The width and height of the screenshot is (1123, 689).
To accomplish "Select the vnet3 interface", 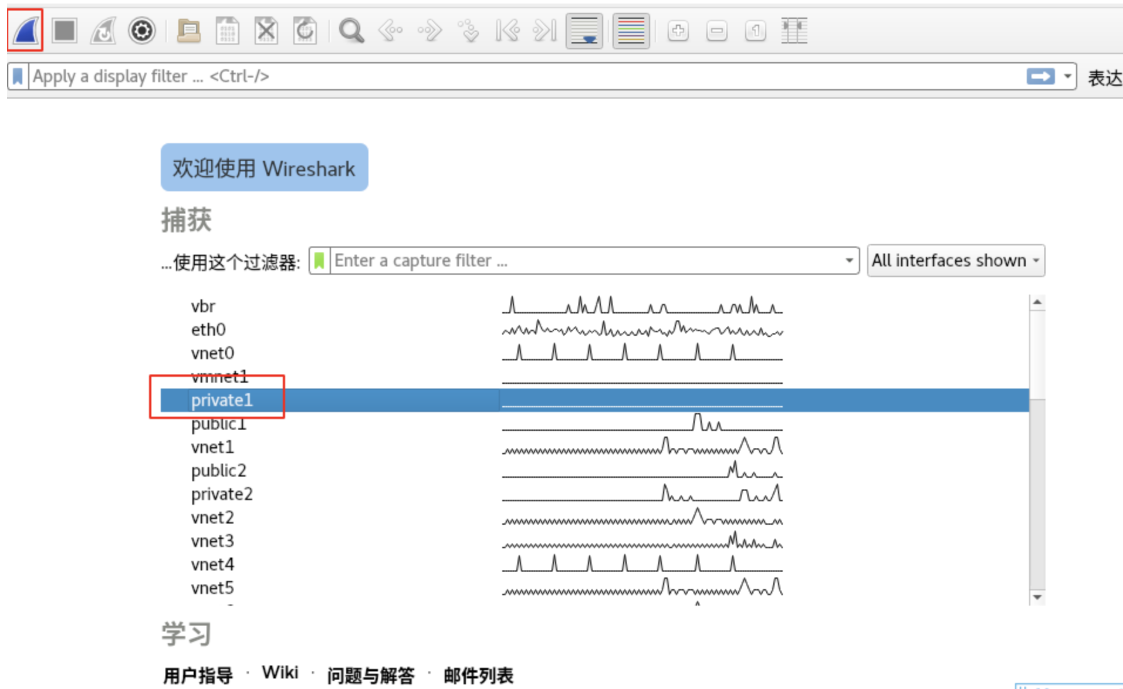I will point(212,541).
